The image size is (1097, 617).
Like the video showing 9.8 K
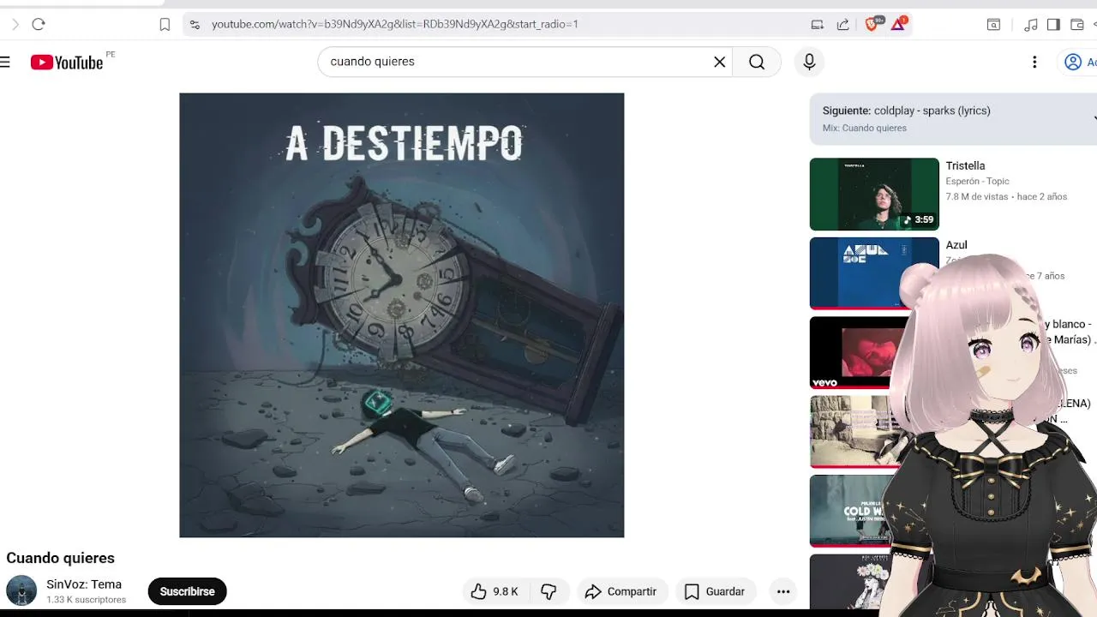pos(495,591)
